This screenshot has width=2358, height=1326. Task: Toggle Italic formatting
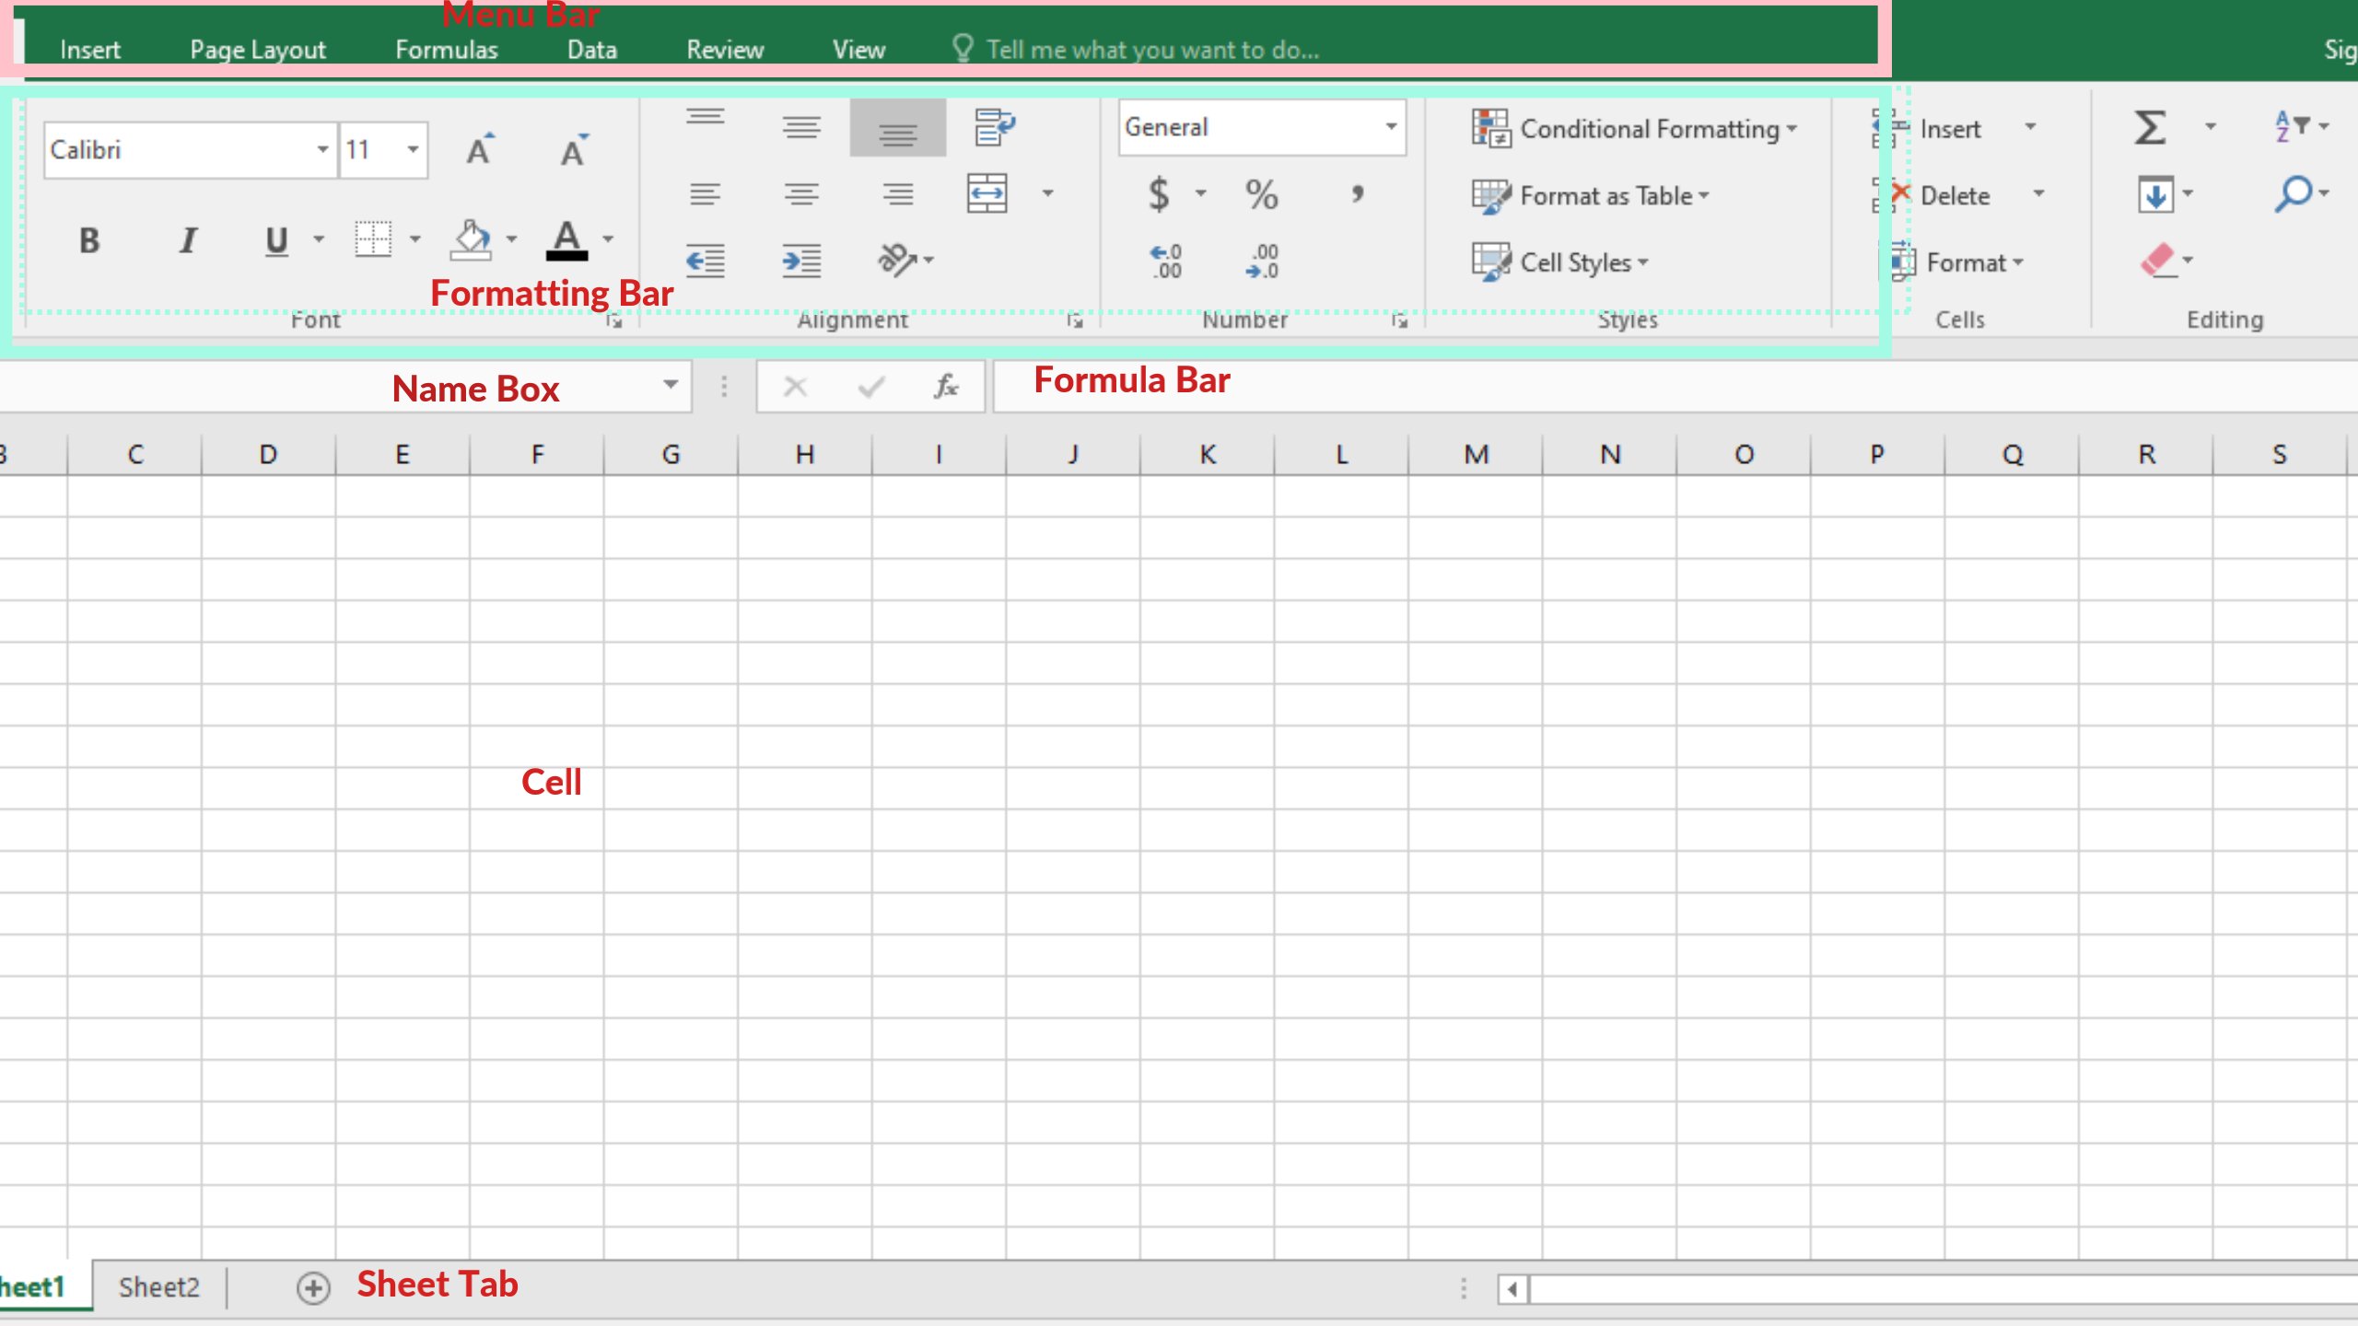pos(188,240)
